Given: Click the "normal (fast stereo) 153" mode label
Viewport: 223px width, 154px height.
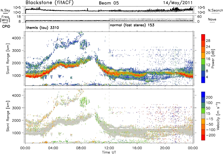Looking at the screenshot, I should coord(132,25).
